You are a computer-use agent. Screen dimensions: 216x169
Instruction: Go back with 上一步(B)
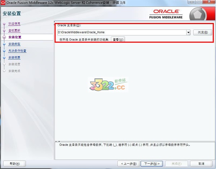coord(129,164)
